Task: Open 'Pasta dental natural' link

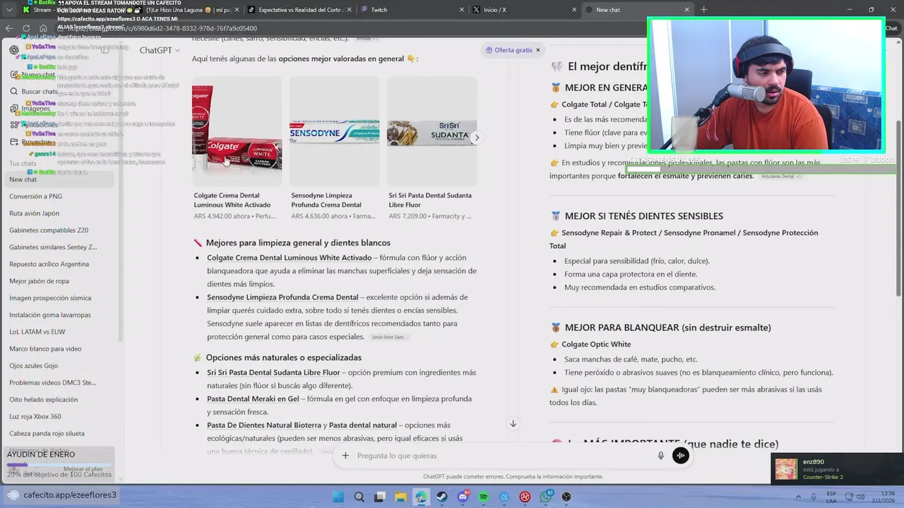Action: point(362,425)
